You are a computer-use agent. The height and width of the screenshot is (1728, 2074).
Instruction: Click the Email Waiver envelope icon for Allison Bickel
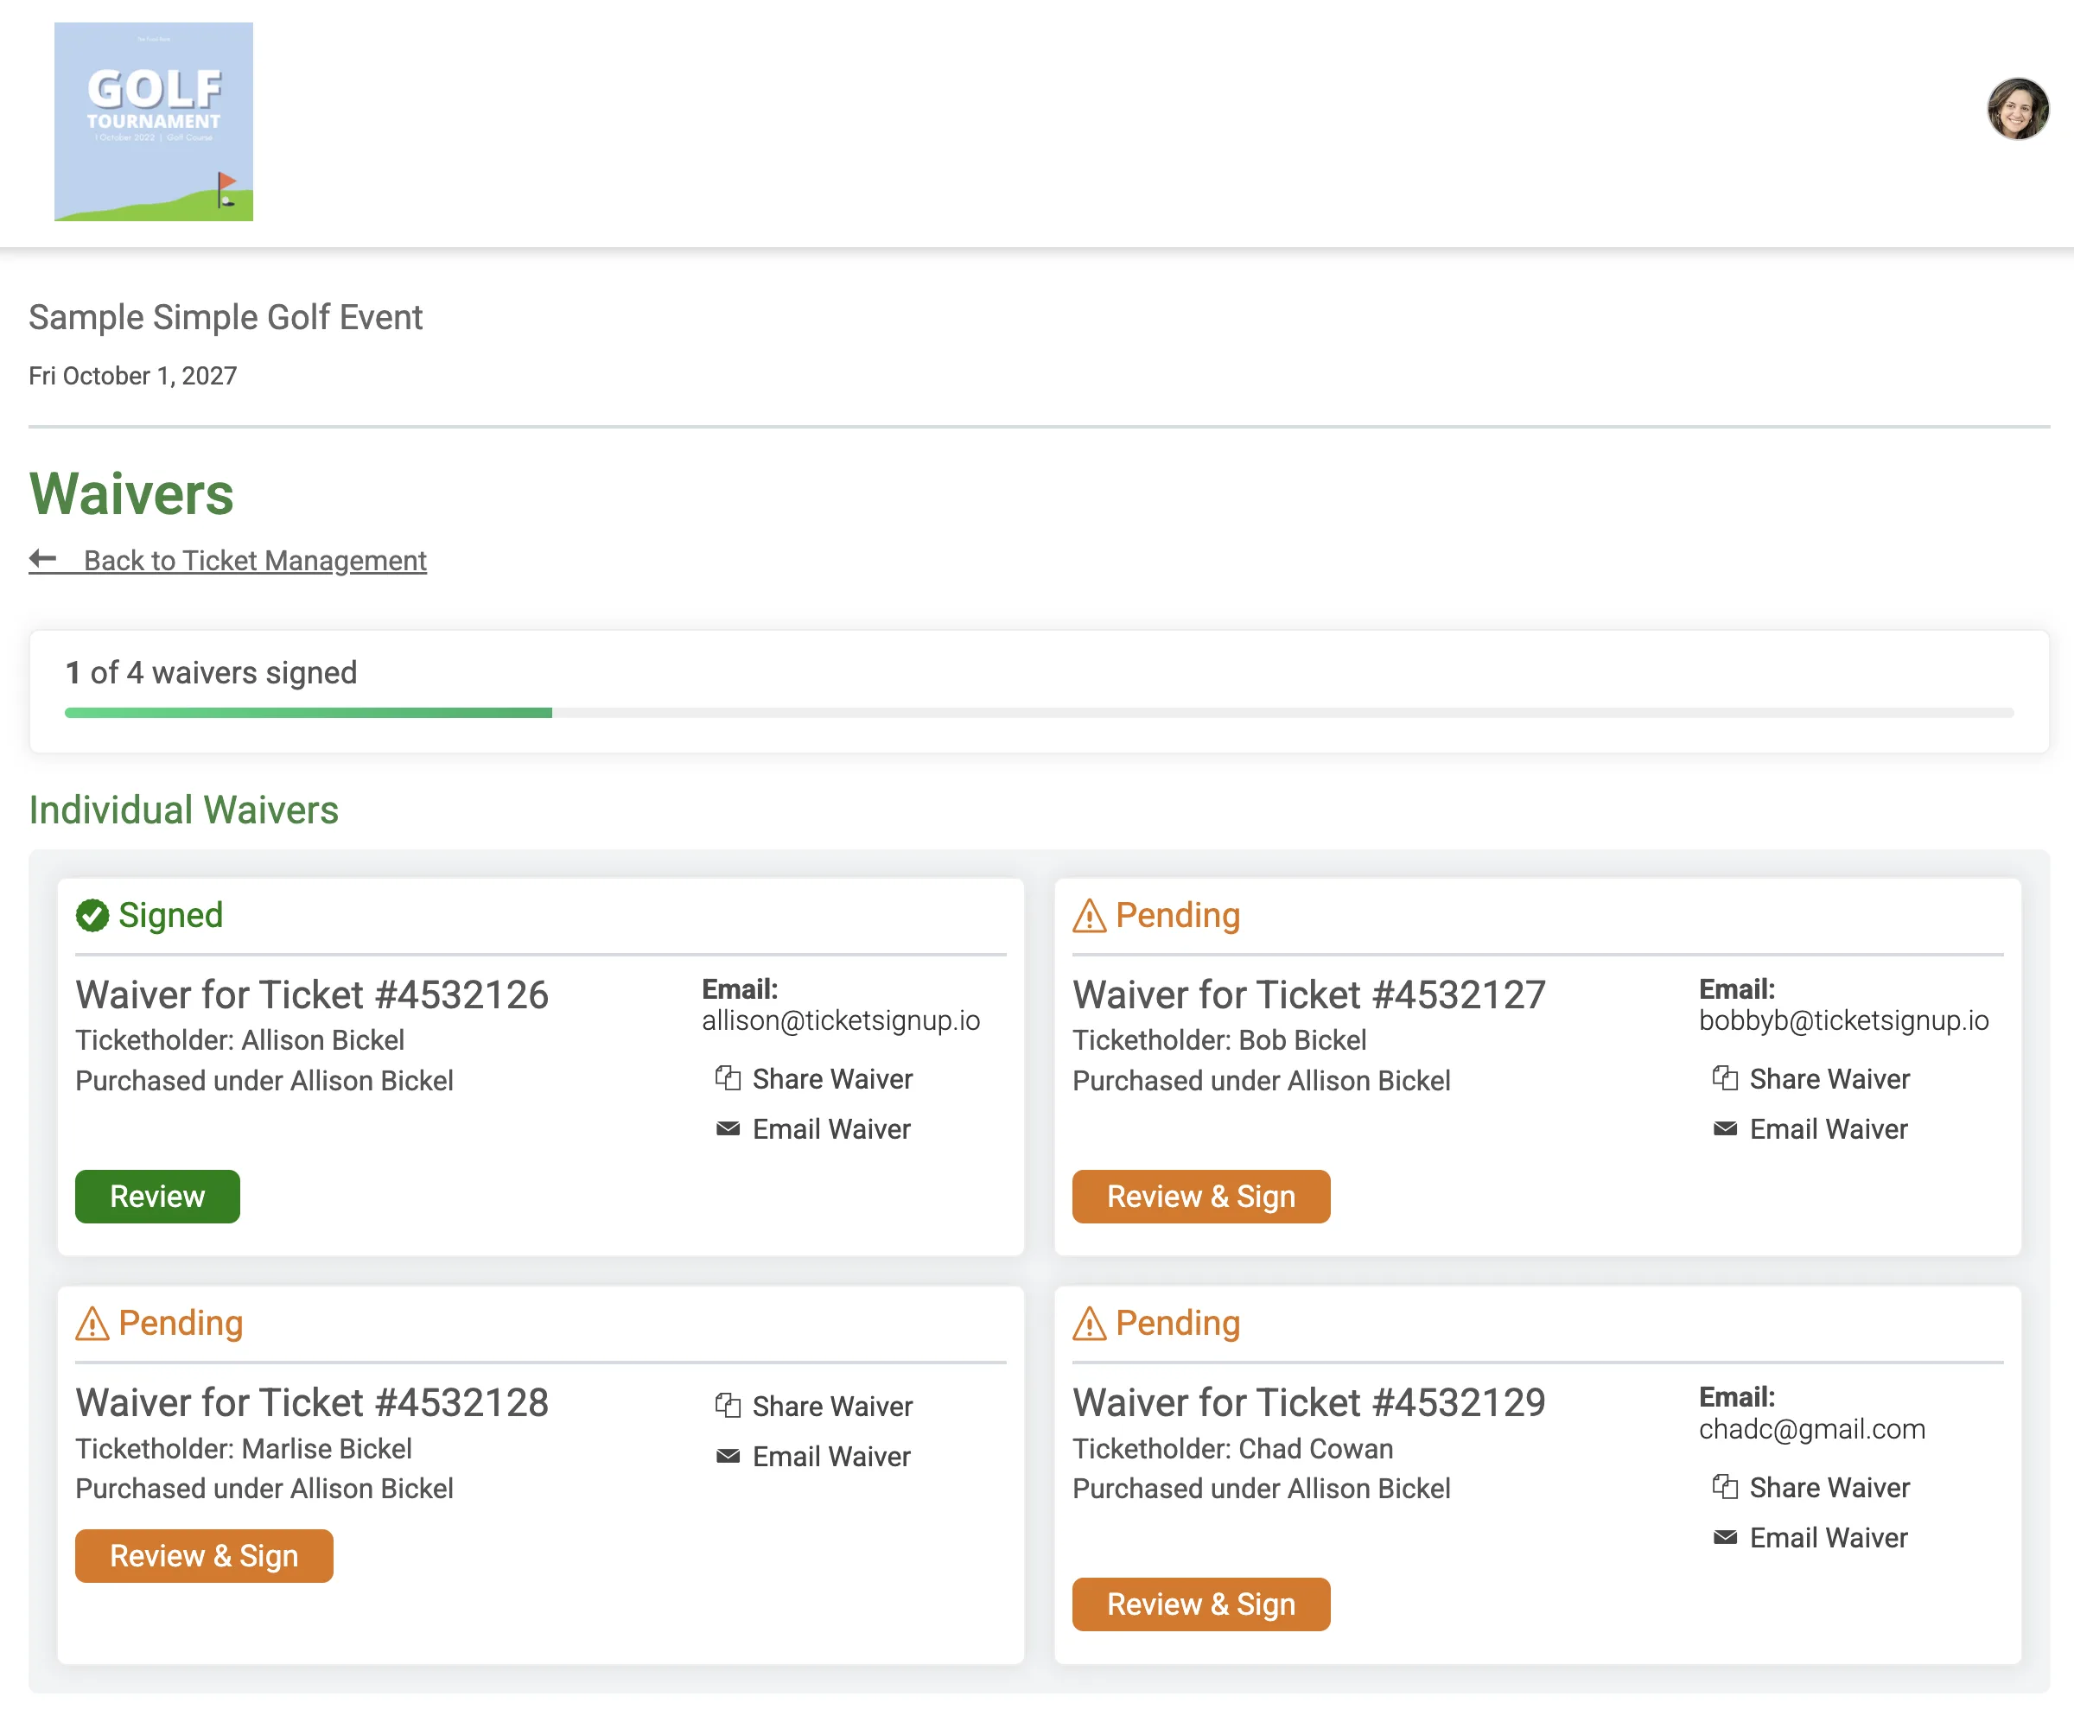click(x=728, y=1128)
